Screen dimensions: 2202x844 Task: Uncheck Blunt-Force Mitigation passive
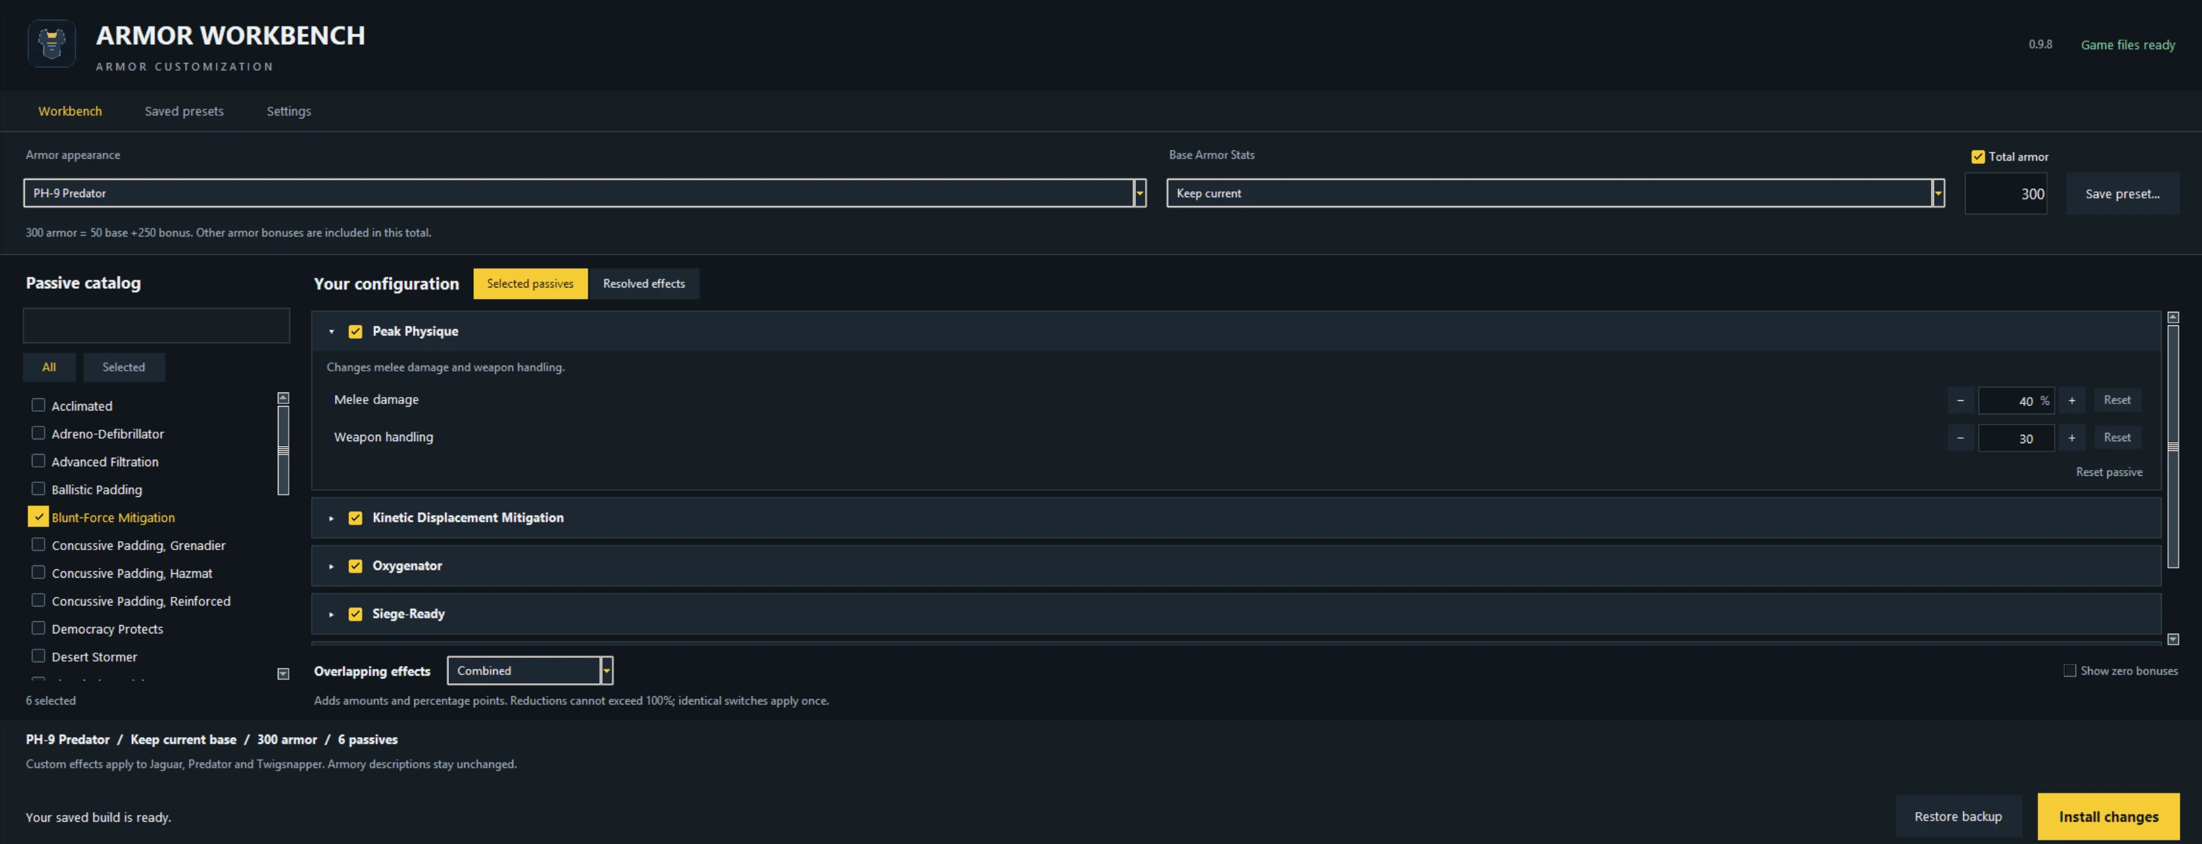(x=38, y=517)
